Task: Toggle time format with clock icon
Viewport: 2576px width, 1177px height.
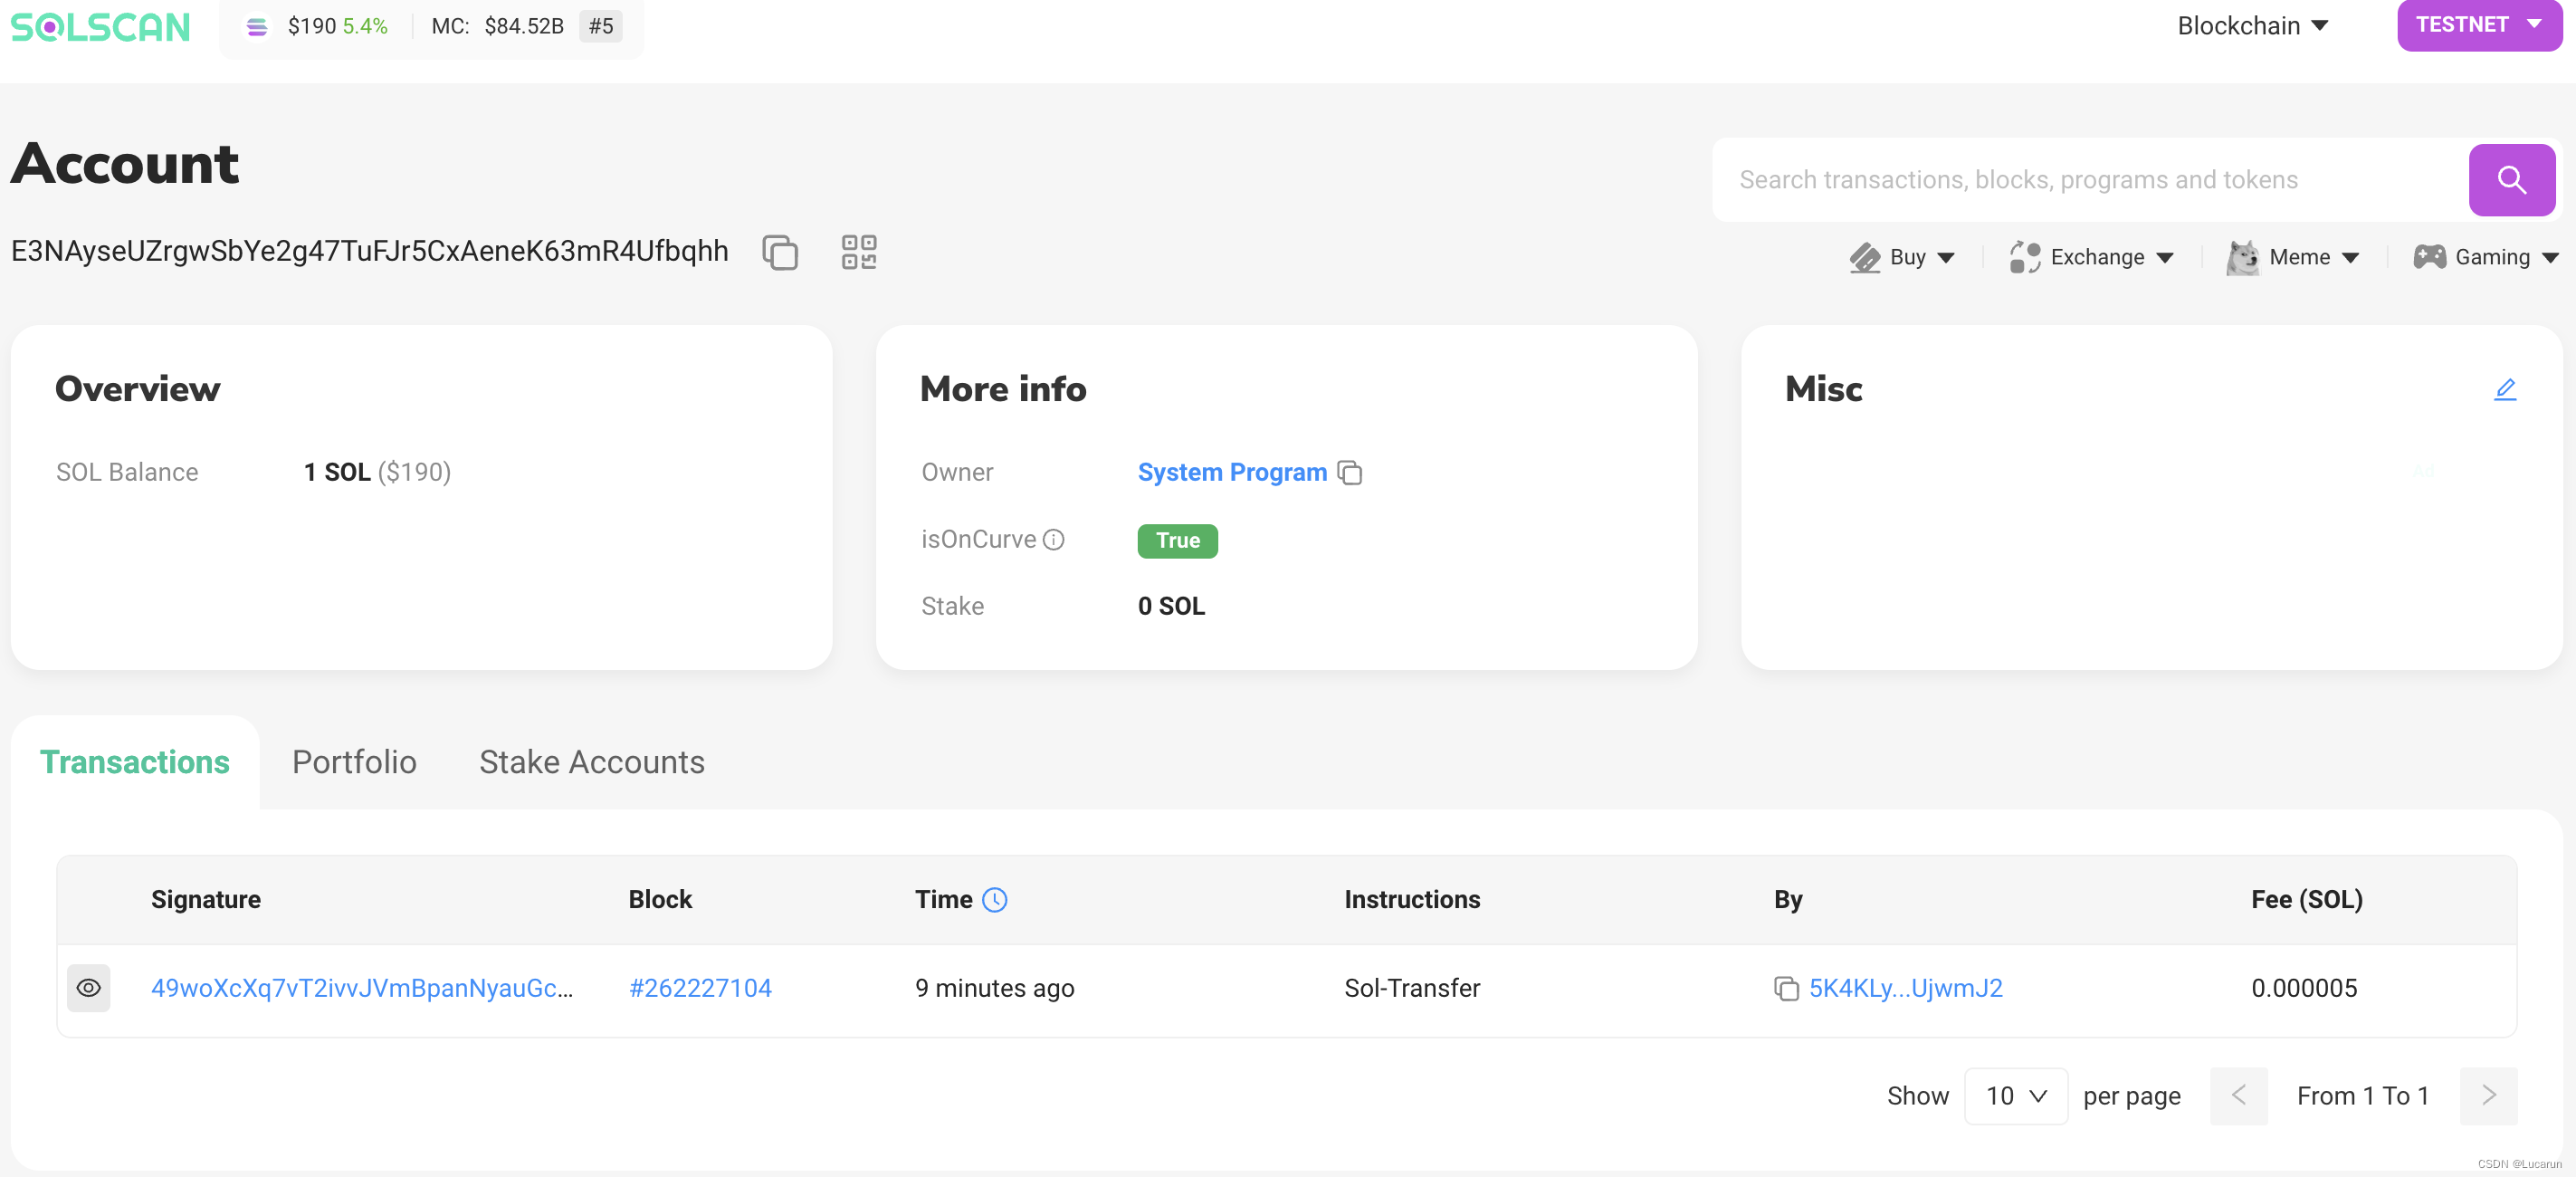Action: [x=994, y=900]
